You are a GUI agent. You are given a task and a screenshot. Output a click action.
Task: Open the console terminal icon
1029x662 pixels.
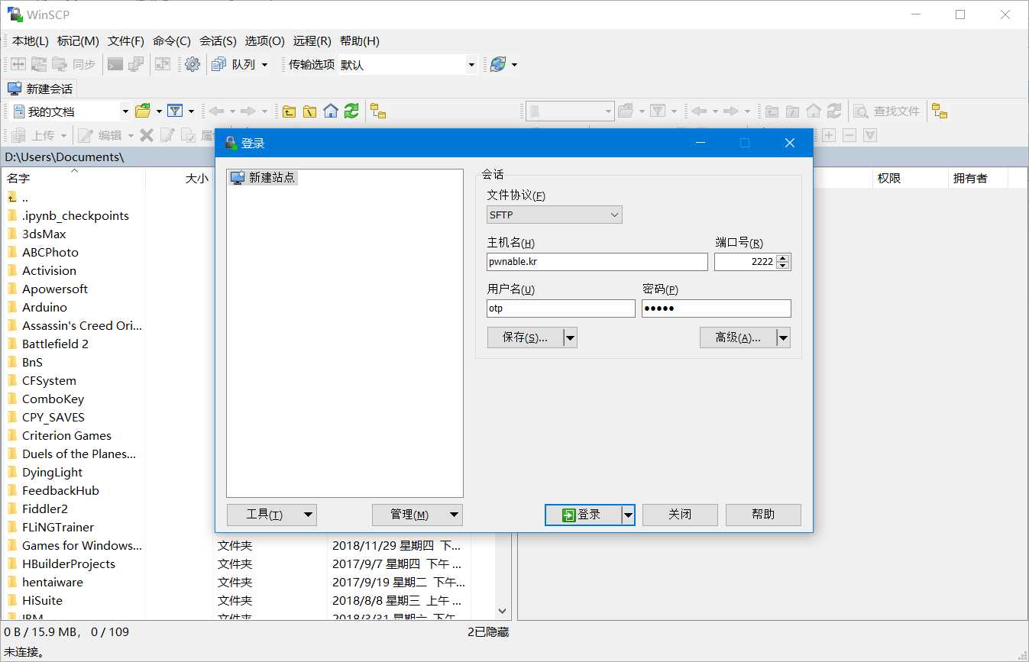(x=115, y=65)
